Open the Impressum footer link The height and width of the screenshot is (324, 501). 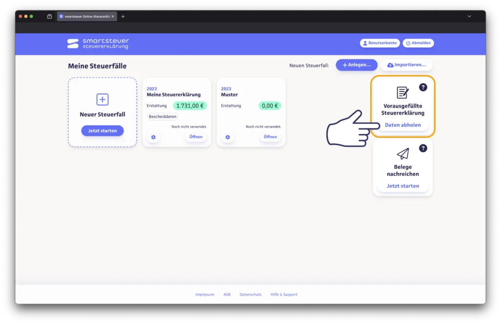205,295
